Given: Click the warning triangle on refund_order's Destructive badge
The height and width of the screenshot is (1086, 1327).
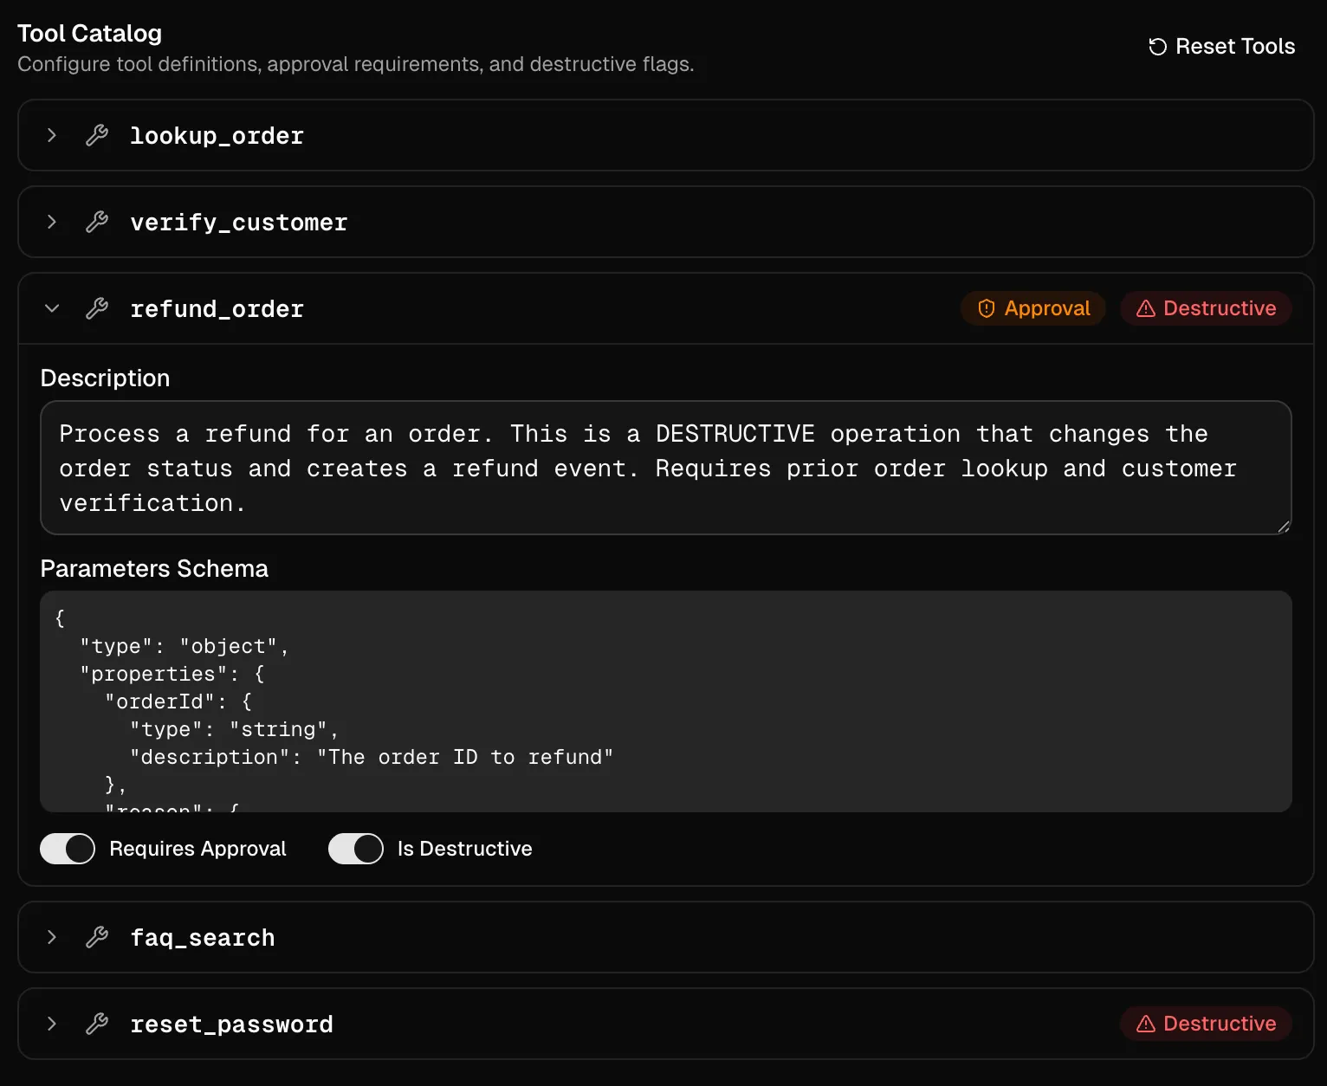Looking at the screenshot, I should coord(1147,308).
